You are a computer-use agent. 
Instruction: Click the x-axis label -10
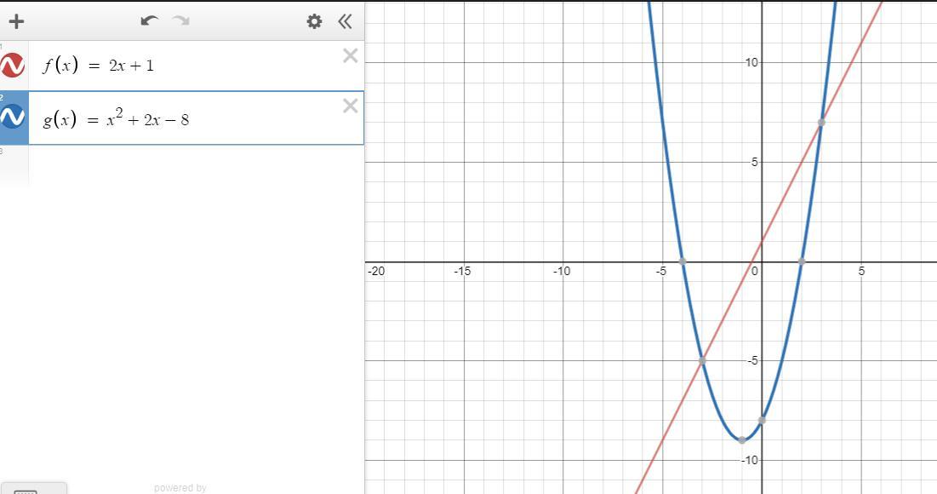coord(562,271)
